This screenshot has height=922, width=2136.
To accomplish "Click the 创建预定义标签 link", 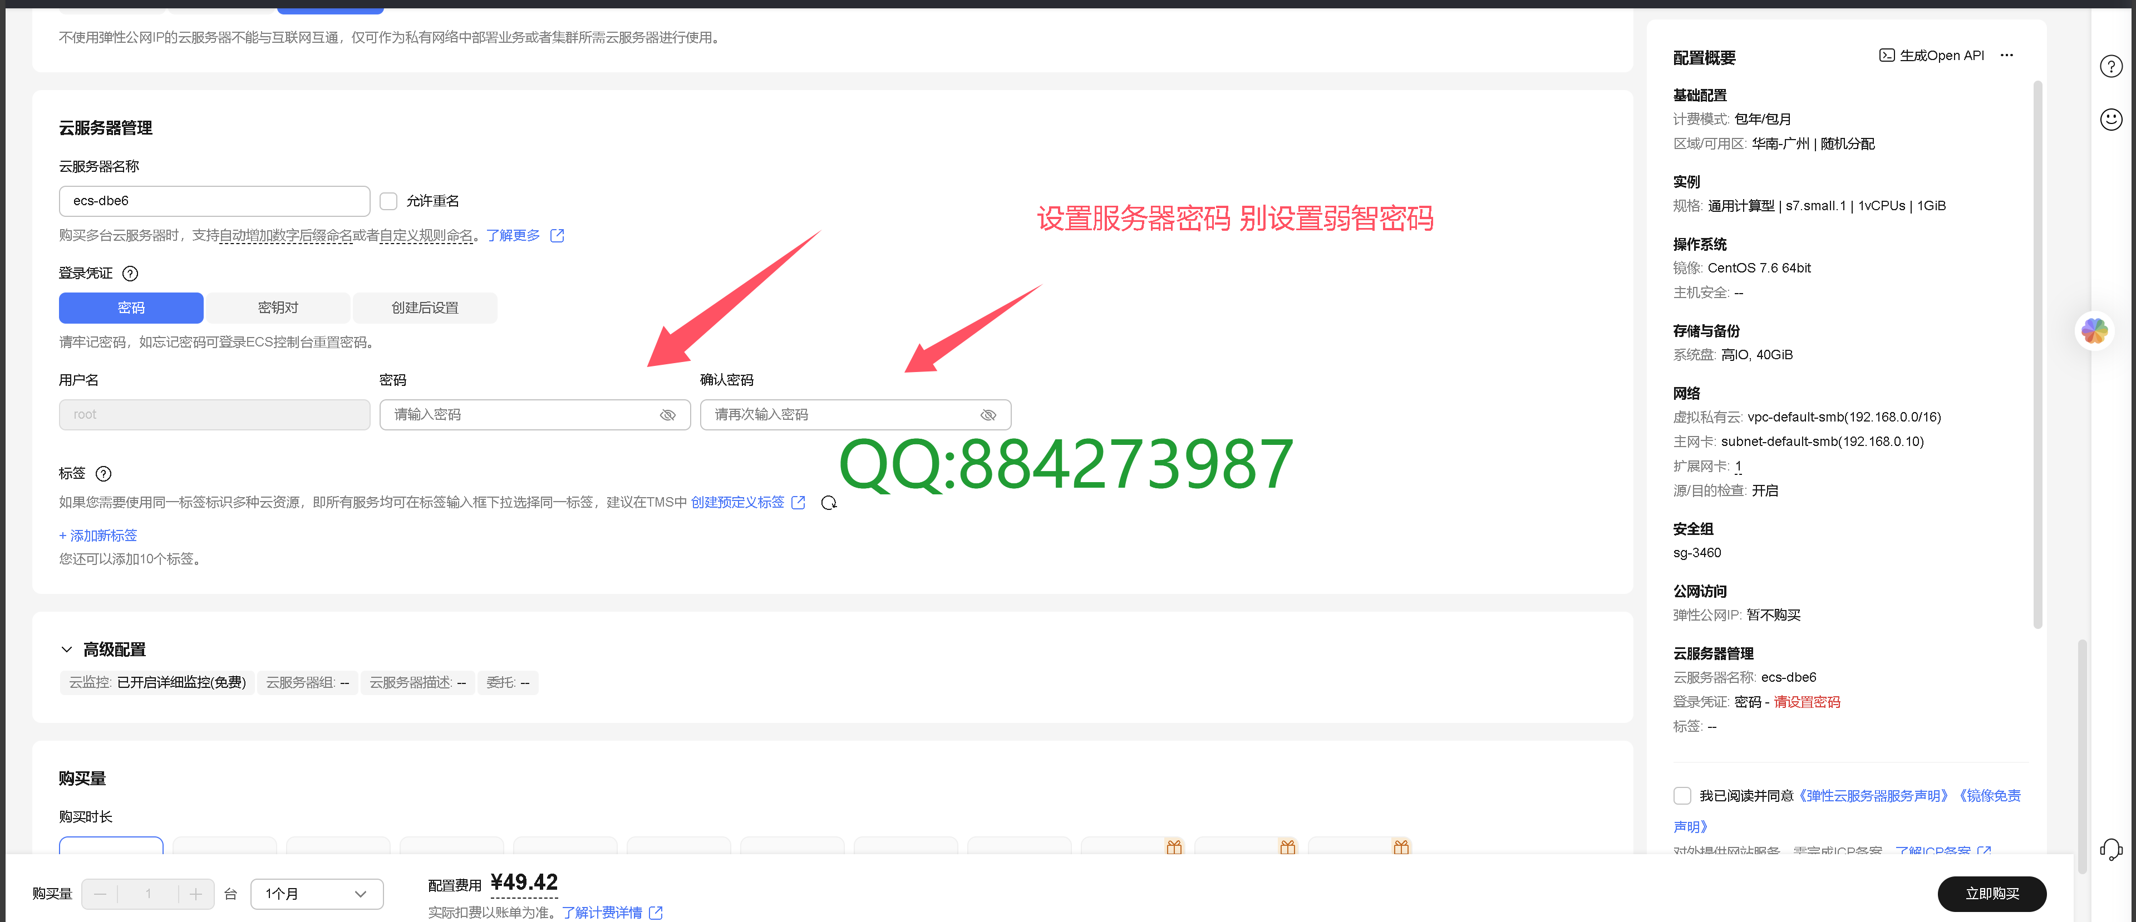I will pos(737,503).
